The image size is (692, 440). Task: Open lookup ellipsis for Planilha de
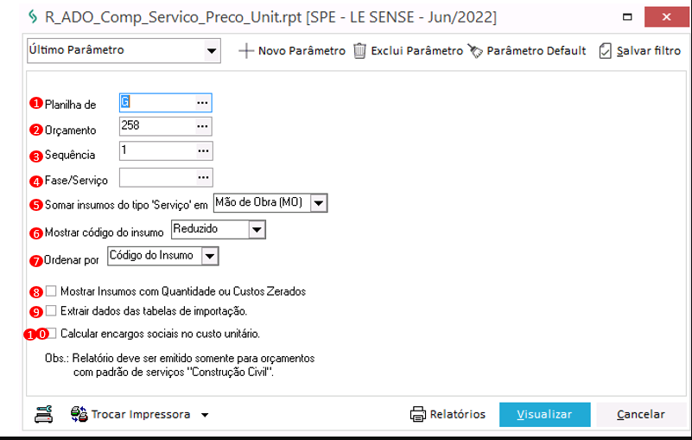[x=202, y=103]
